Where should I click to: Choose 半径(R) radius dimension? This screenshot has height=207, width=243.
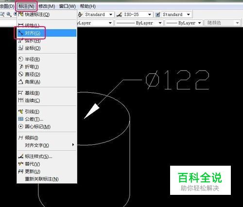pyautogui.click(x=47, y=59)
